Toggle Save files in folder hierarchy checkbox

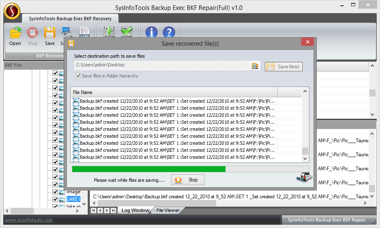(78, 76)
